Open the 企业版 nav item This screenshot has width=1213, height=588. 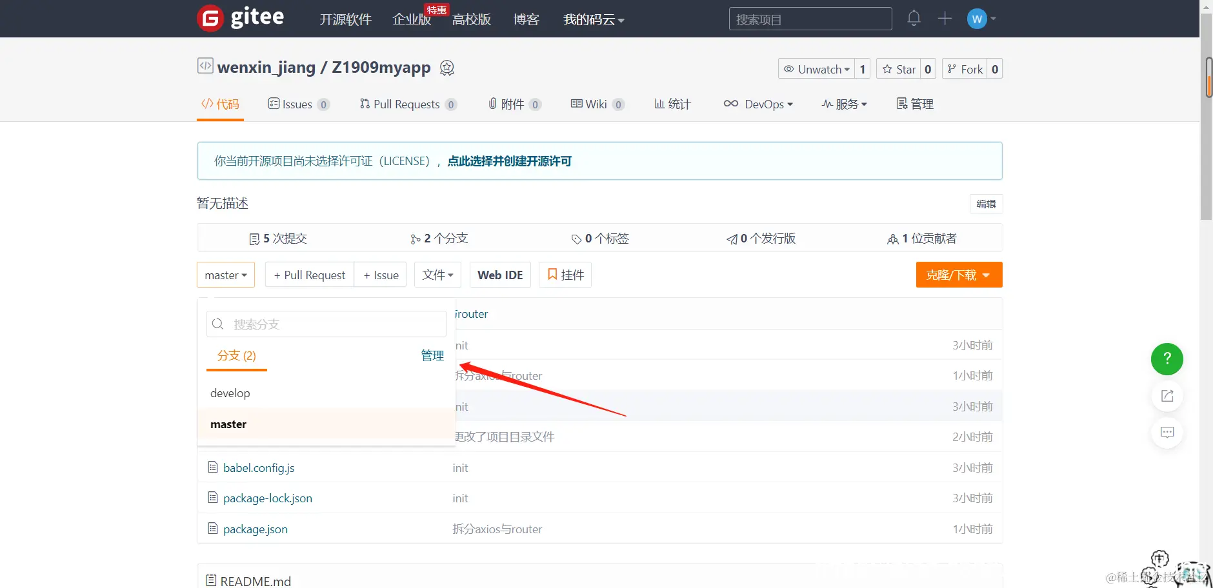coord(412,19)
